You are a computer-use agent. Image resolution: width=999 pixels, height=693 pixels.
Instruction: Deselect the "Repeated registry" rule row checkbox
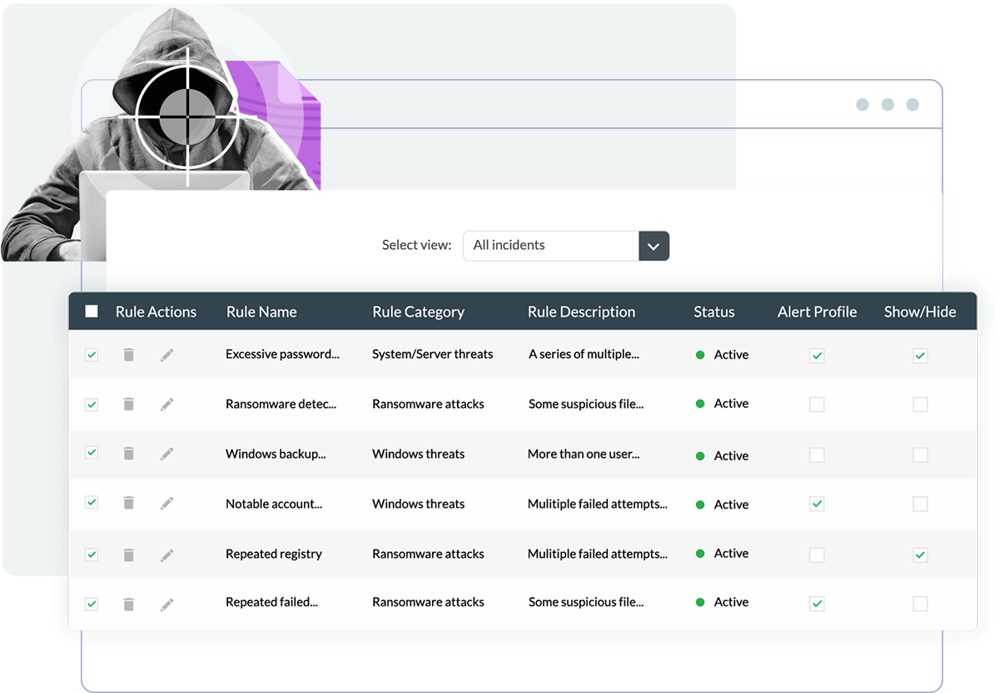tap(92, 554)
